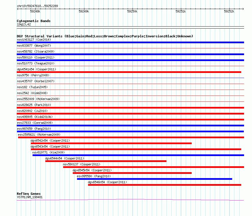
Task: Click the 19q13.42 cytogenetic band label
Action: click(x=24, y=24)
